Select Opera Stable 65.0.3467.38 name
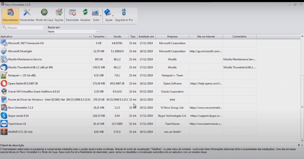 click(x=23, y=84)
